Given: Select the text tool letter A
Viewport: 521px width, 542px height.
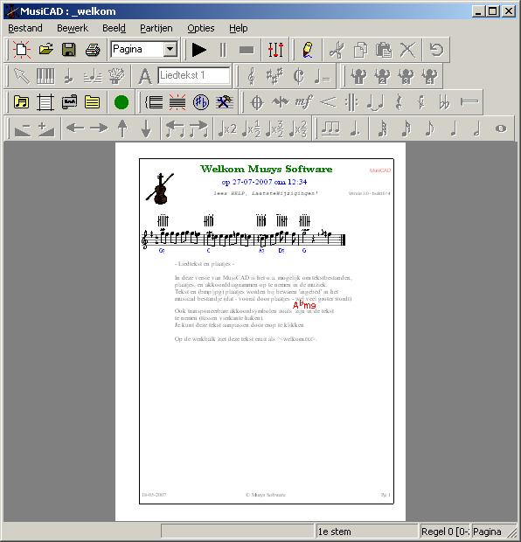Looking at the screenshot, I should pyautogui.click(x=145, y=76).
